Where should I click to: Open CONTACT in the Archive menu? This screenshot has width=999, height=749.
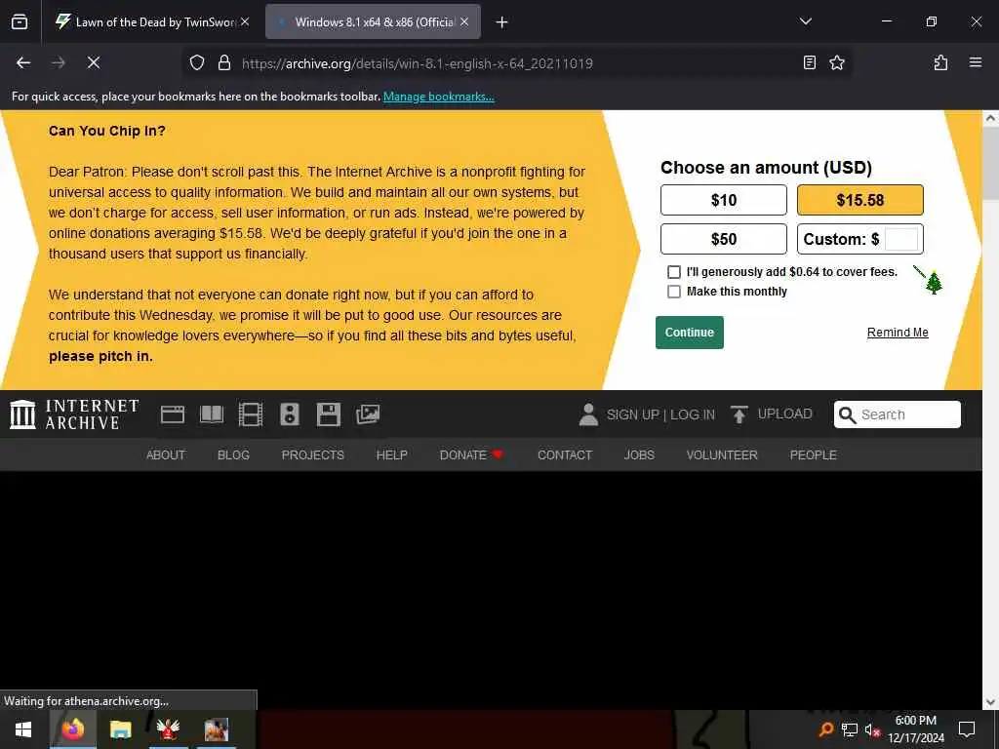coord(565,455)
